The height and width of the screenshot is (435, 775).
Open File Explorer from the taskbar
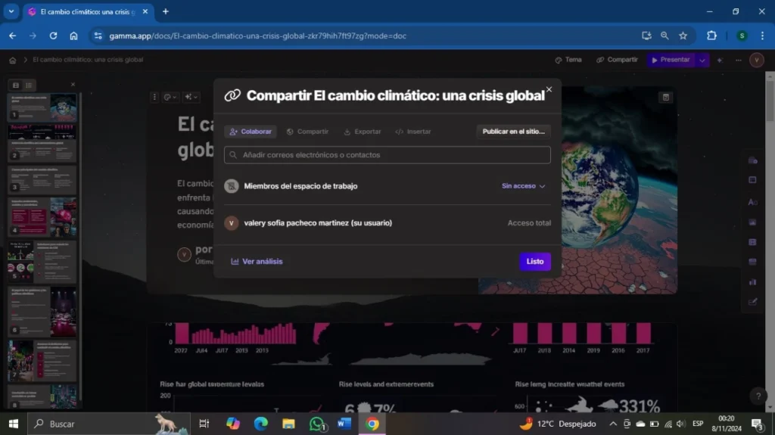coord(288,424)
